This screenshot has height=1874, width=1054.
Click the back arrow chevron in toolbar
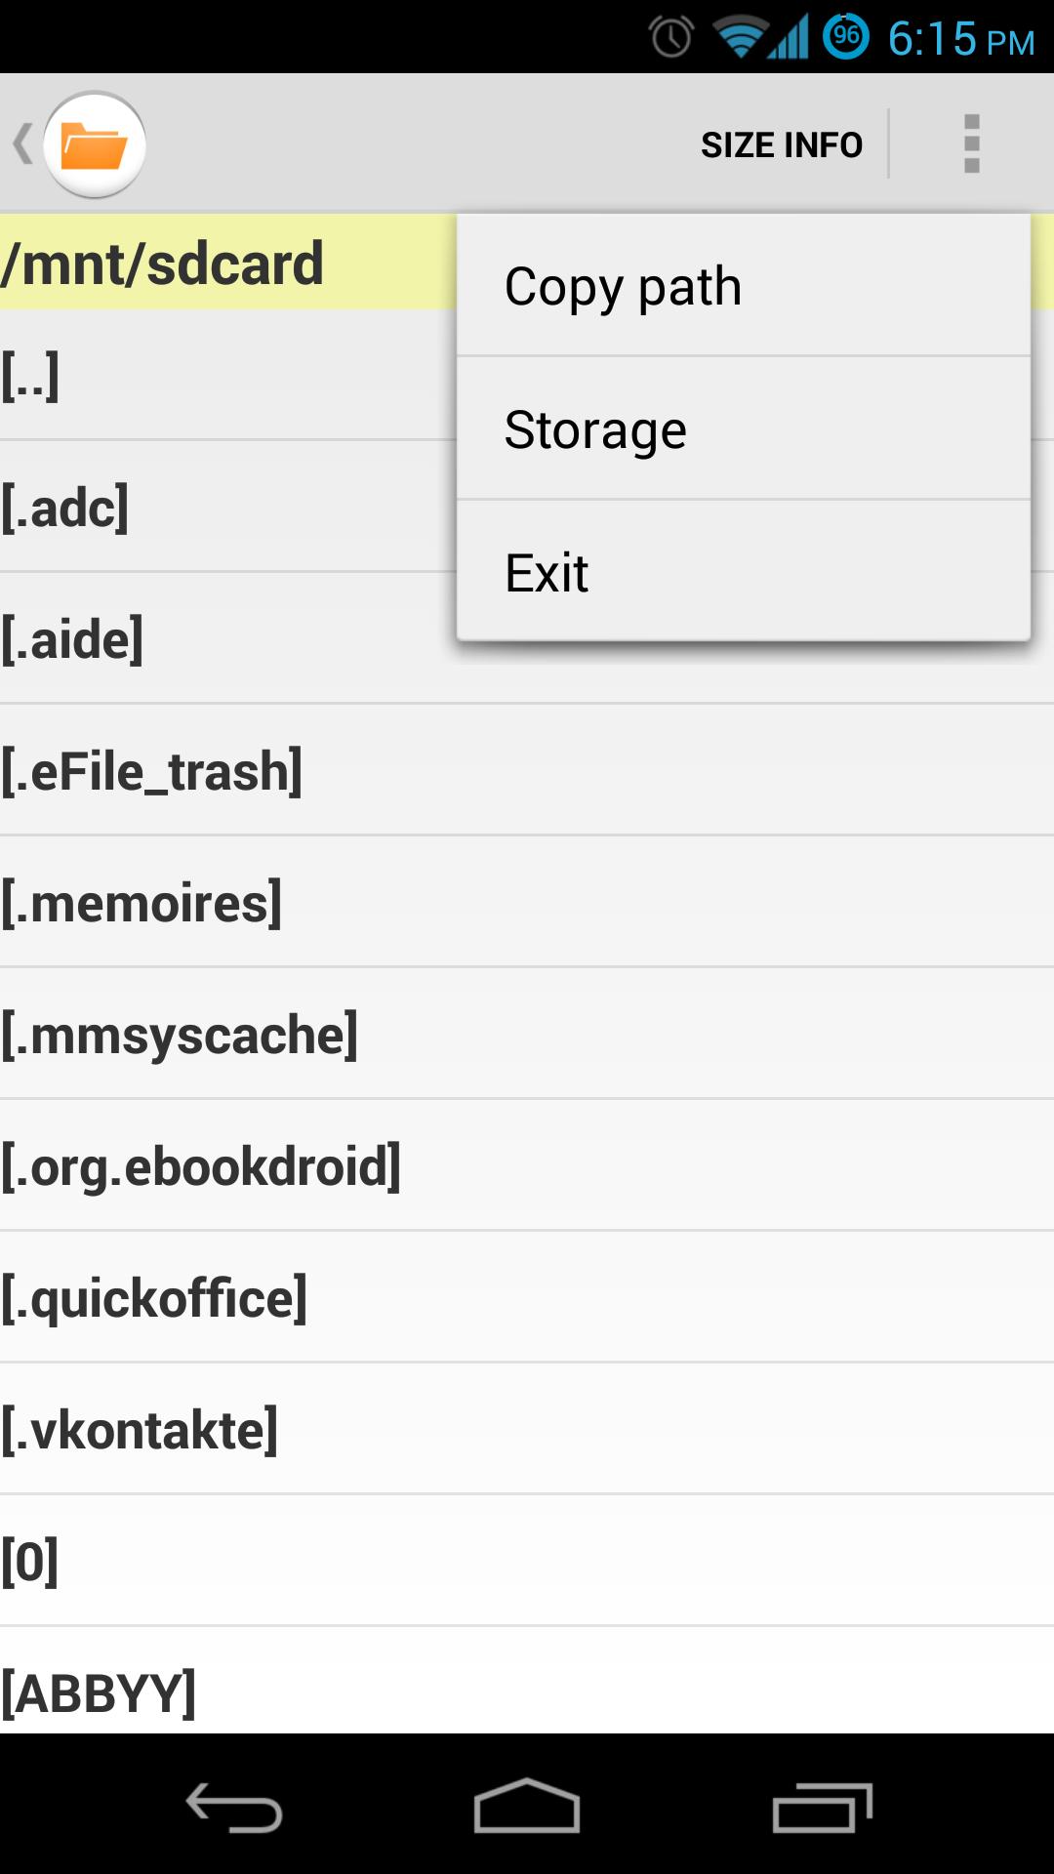point(21,143)
